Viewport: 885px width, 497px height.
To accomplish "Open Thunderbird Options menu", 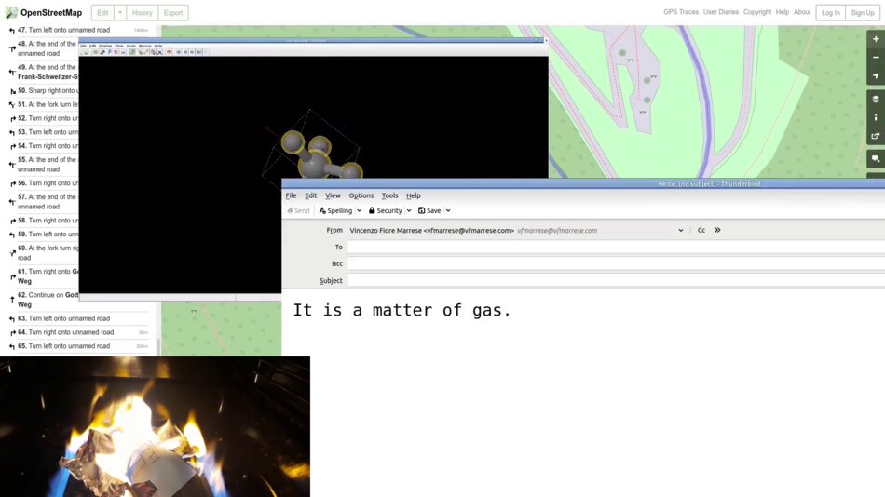I will click(x=361, y=195).
